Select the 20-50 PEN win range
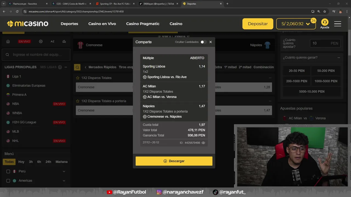 coord(297,71)
